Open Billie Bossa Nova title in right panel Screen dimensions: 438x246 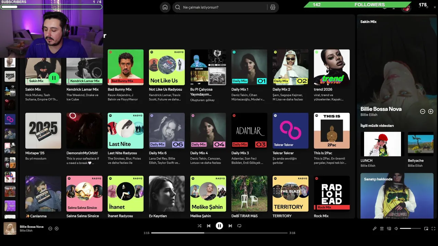click(381, 109)
